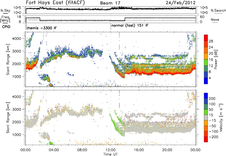Pick the red top segment of Power colorbar

click(206, 37)
